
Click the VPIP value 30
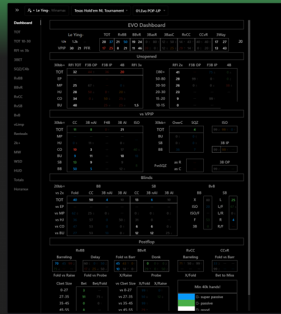[72, 48]
